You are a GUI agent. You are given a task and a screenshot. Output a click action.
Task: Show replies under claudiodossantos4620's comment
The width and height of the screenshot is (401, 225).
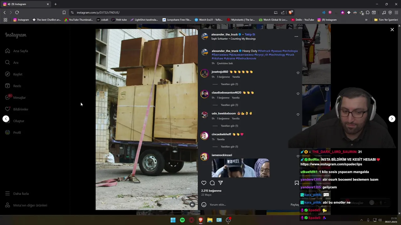pyautogui.click(x=229, y=105)
